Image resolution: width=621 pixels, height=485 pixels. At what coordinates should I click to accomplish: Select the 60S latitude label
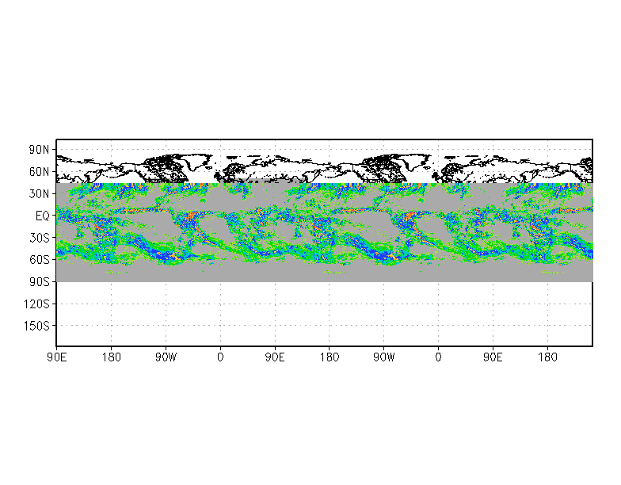39,260
